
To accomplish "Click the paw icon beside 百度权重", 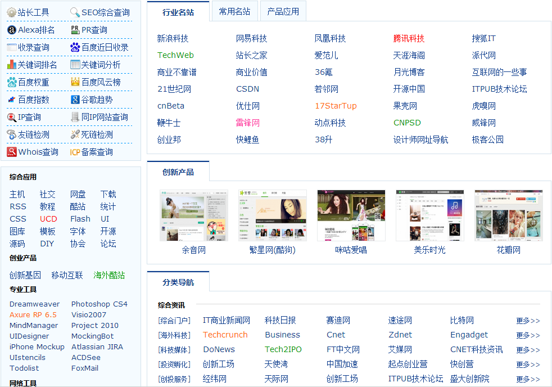I will tap(12, 82).
